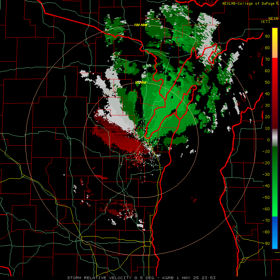Click the positive 60 scale value
Image resolution: width=280 pixels, height=280 pixels.
tap(267, 71)
